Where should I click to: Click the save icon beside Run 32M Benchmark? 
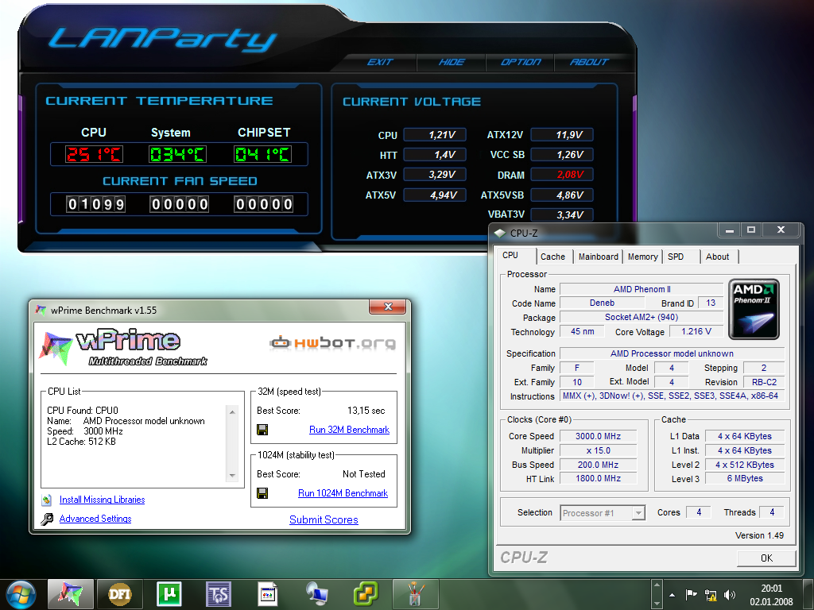click(x=262, y=430)
